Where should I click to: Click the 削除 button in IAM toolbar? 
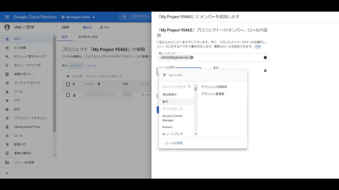104,27
